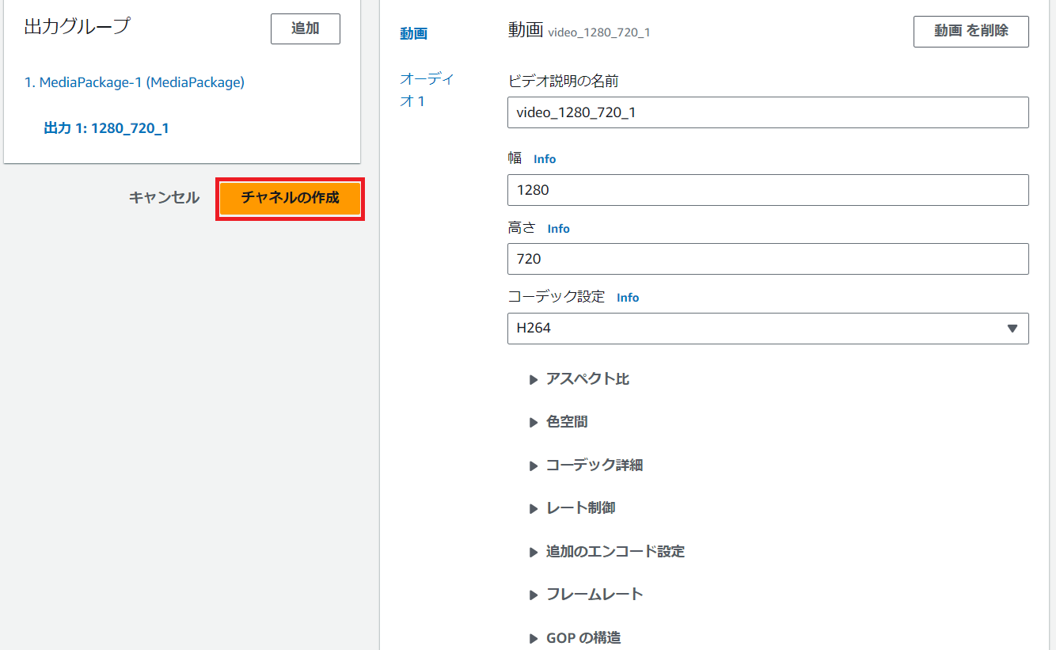Screen dimensions: 1056x650
Task: Expand the コーデック詳細 section
Action: coord(586,466)
